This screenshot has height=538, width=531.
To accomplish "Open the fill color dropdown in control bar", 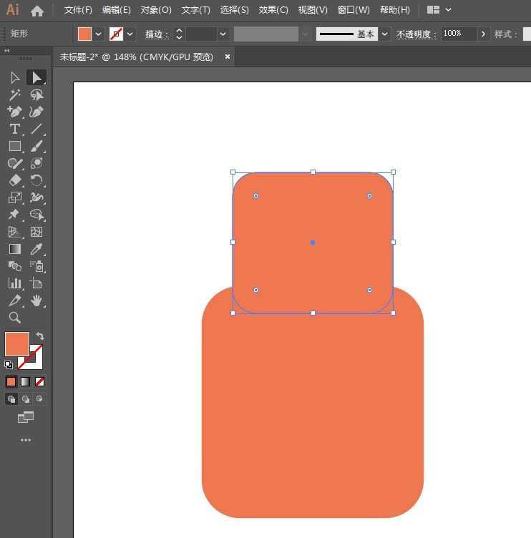I will 99,34.
